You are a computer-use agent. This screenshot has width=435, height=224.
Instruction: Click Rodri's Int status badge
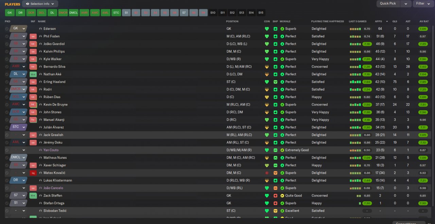tap(33, 90)
